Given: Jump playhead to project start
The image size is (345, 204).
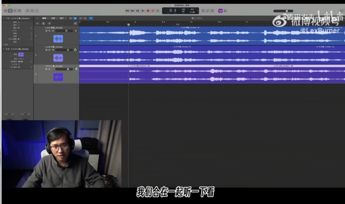Looking at the screenshot, I should tap(137, 11).
